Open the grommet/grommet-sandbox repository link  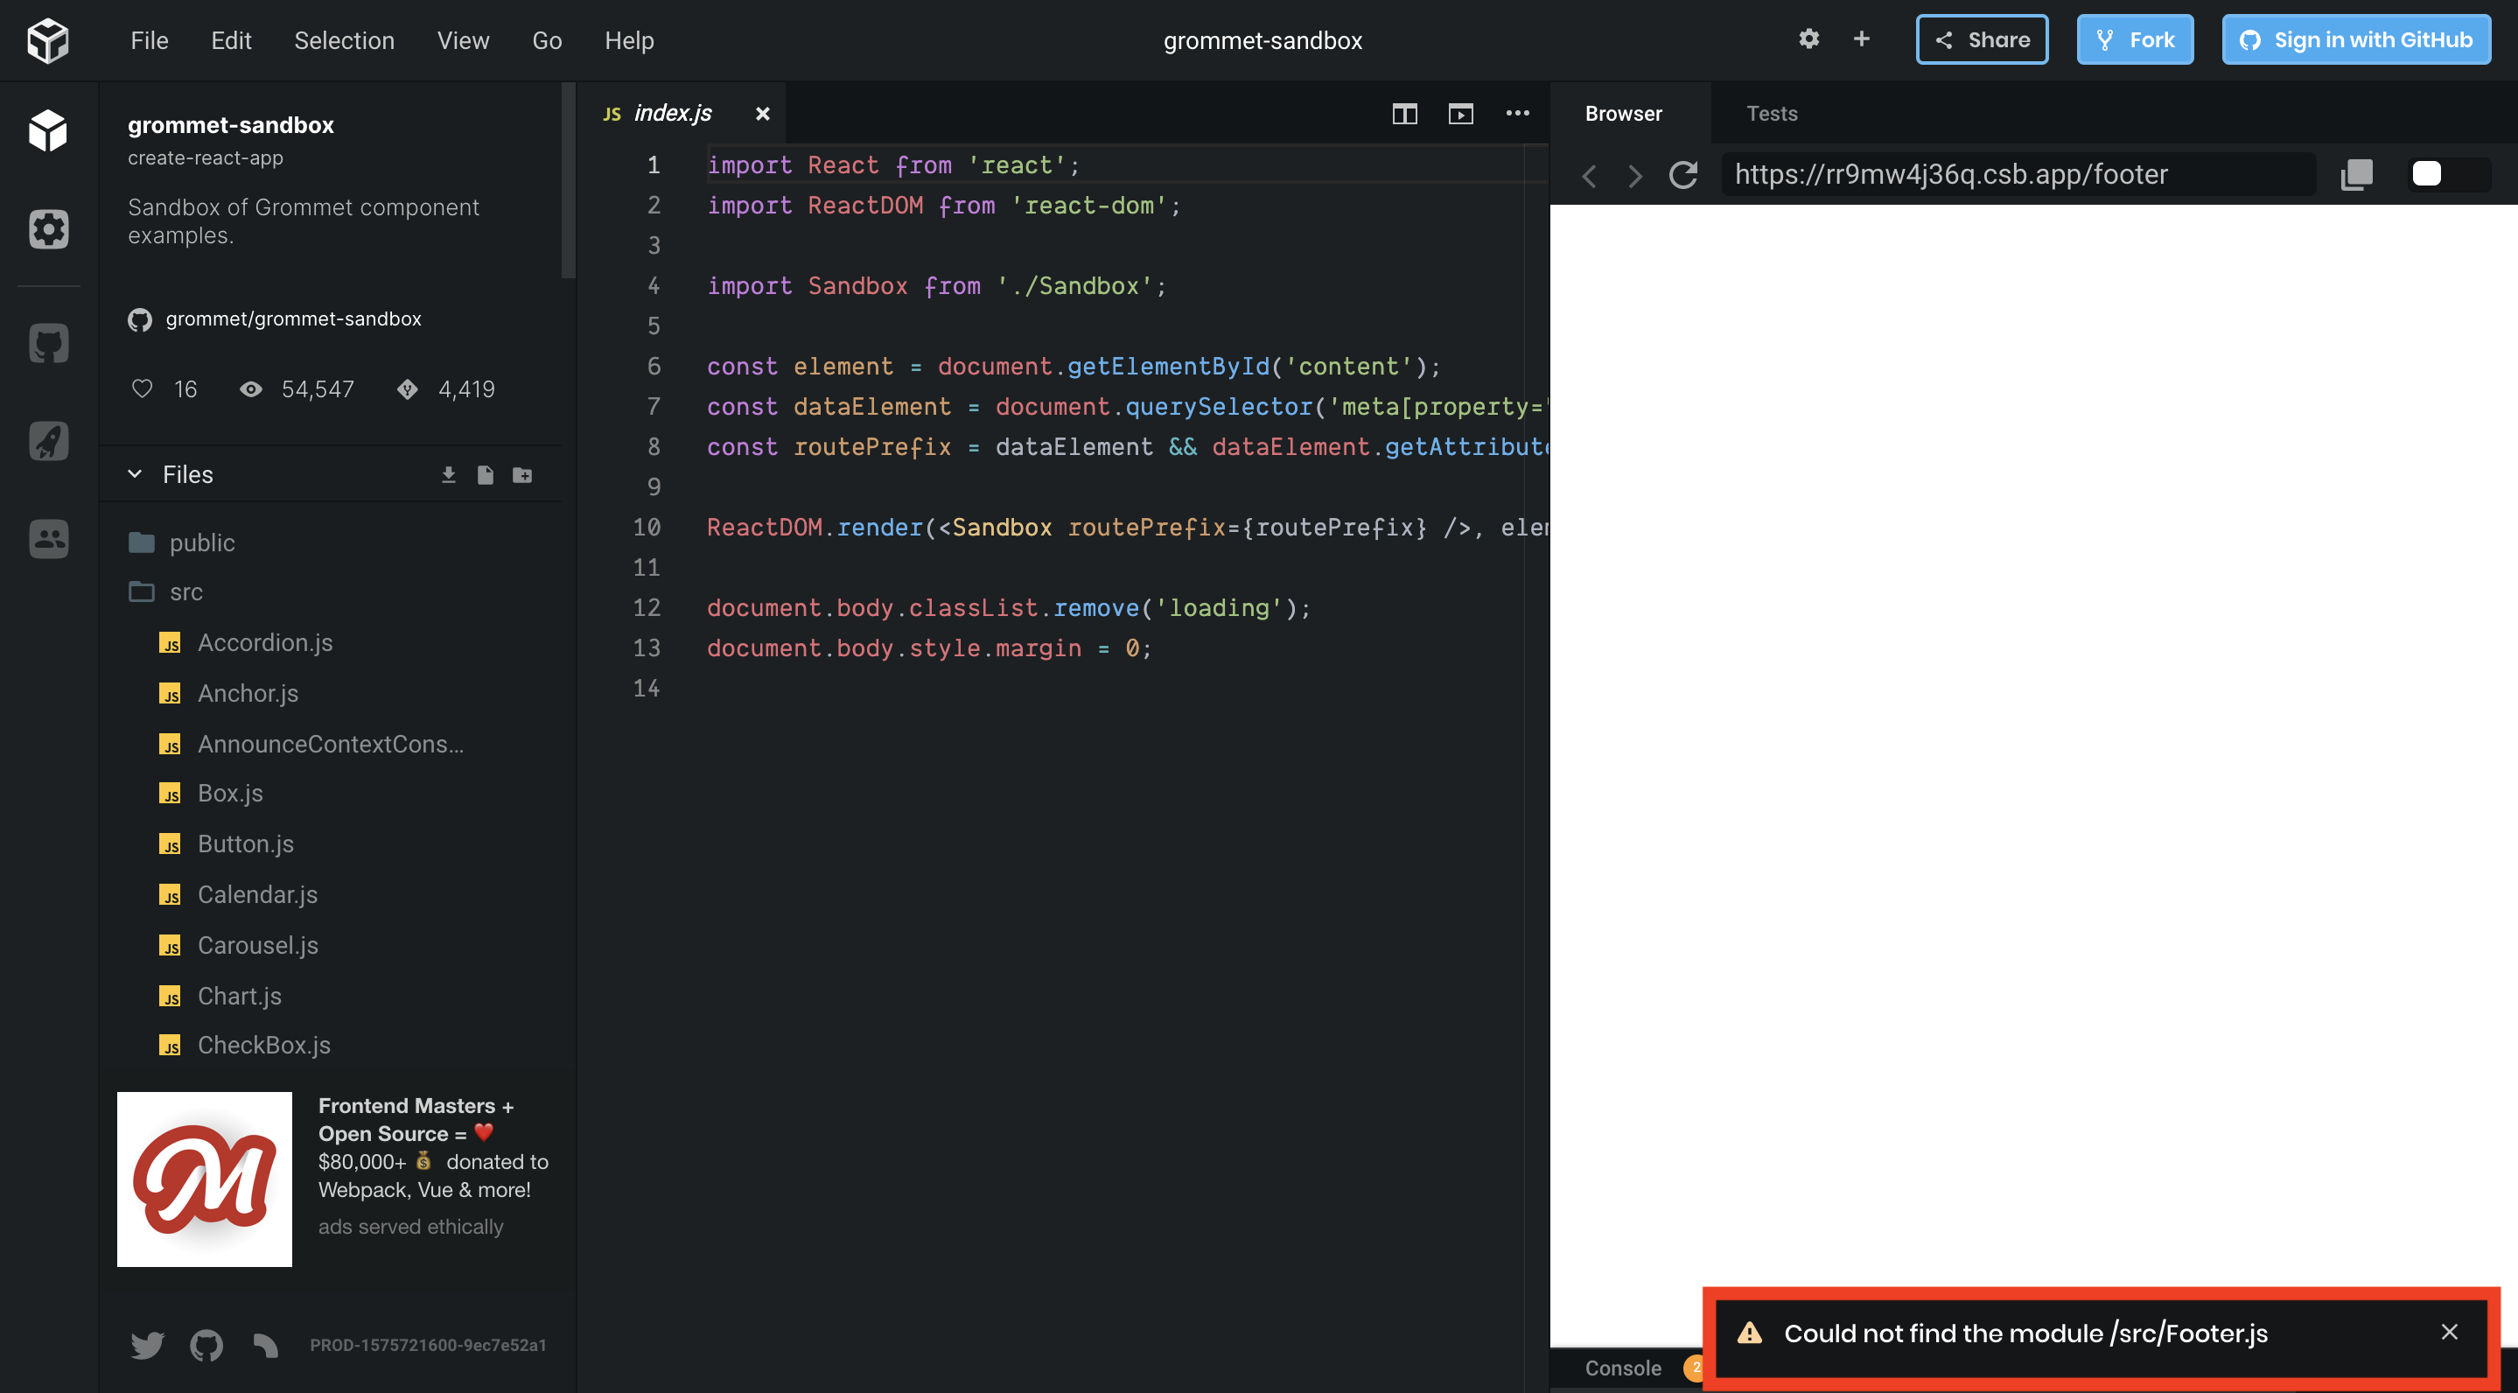click(x=293, y=318)
